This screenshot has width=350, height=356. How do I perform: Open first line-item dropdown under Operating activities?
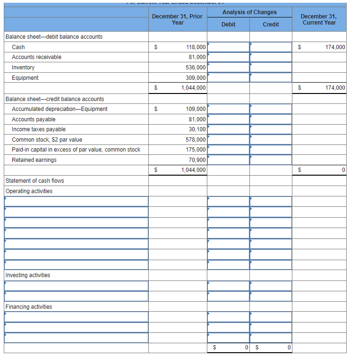76,202
